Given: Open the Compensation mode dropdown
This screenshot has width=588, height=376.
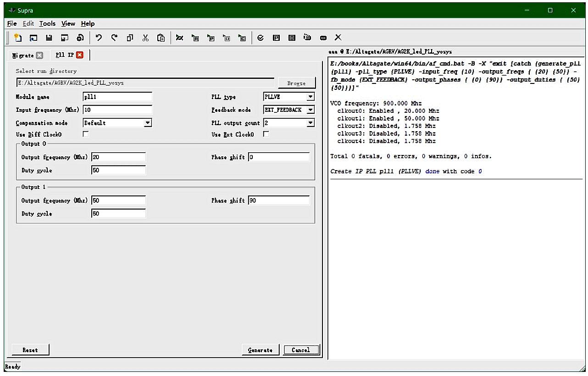Looking at the screenshot, I should tap(148, 123).
